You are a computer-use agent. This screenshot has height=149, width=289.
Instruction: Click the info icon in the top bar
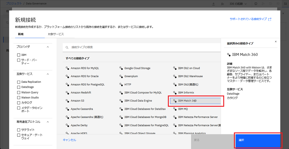pyautogui.click(x=256, y=4)
